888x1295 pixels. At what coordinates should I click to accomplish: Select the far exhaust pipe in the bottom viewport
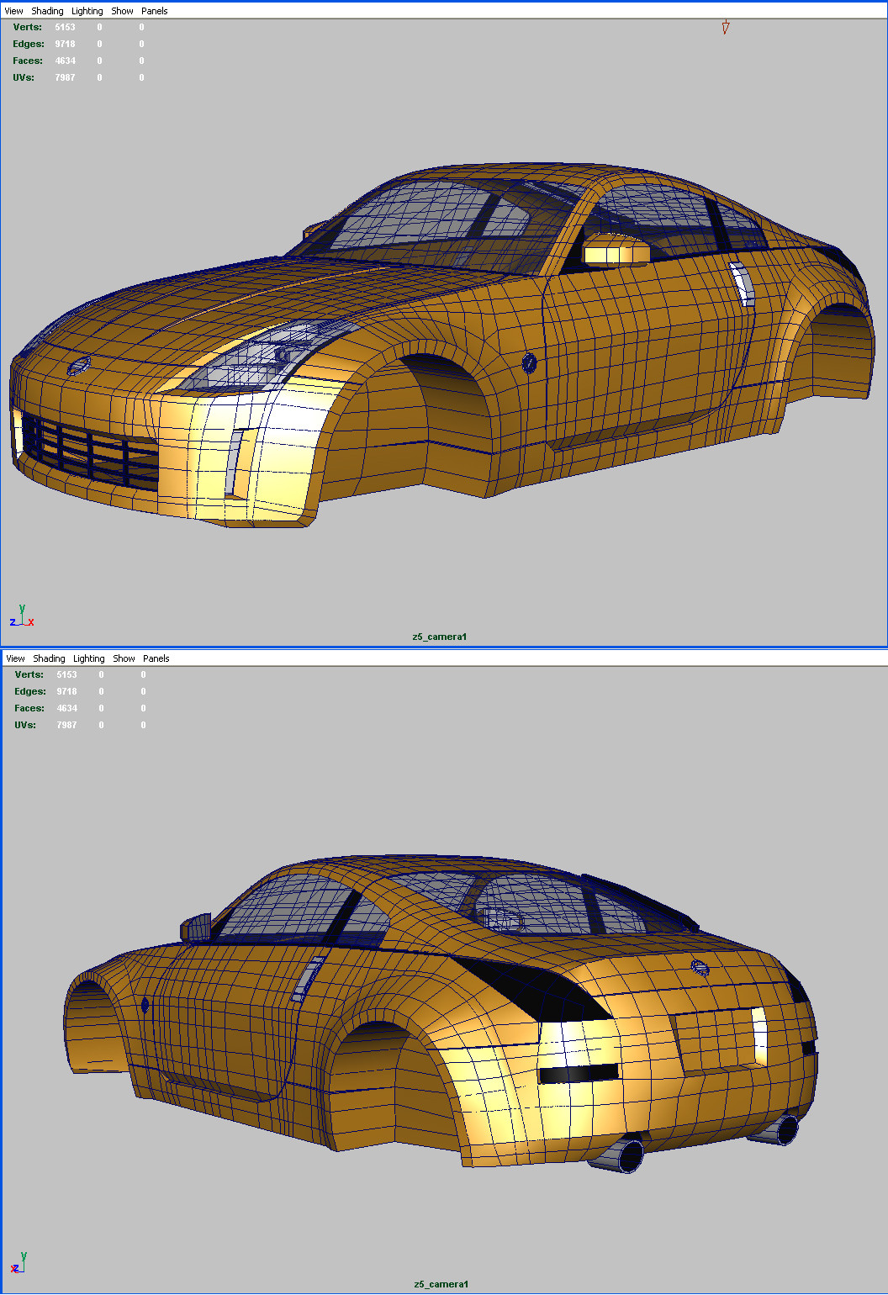coord(775,1128)
